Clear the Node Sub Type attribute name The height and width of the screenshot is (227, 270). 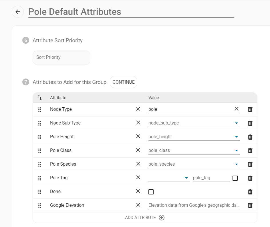pyautogui.click(x=138, y=122)
